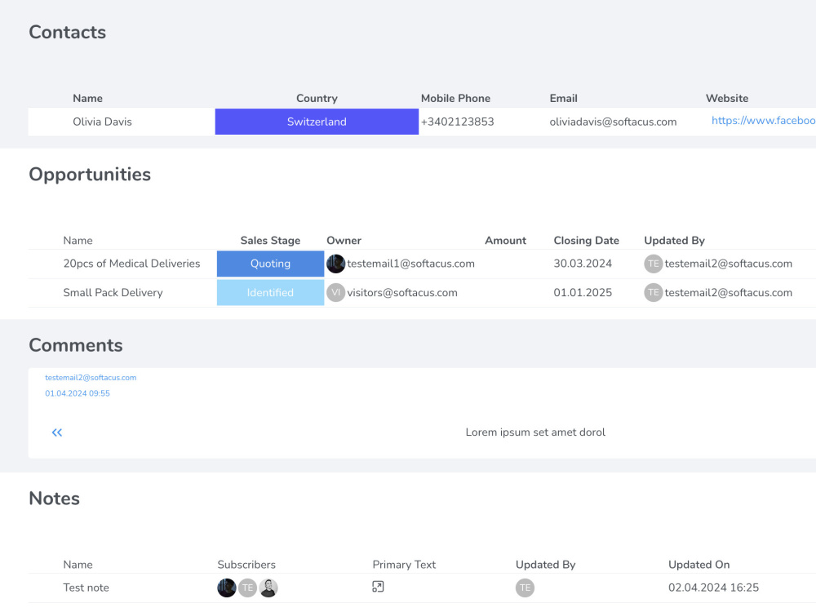Click TE avatar in Notes Updated By column
Viewport: 816px width, 612px height.
pos(525,588)
